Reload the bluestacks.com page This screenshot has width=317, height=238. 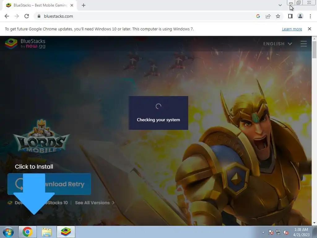click(27, 16)
